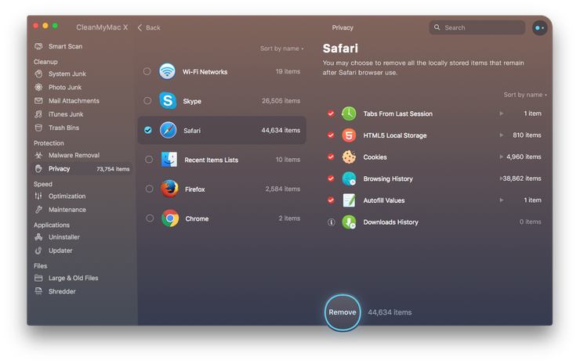The image size is (580, 364).
Task: Select the Firefox radio button
Action: [x=149, y=189]
